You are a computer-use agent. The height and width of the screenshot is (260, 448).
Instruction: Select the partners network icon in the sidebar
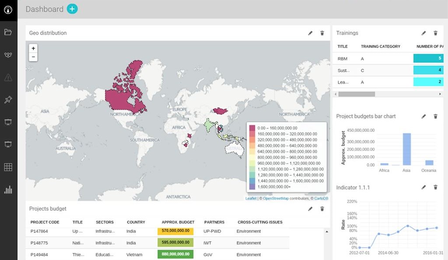point(8,55)
